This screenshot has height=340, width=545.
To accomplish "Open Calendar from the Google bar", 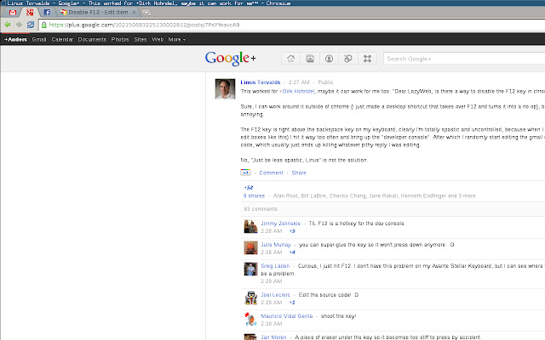I will click(x=62, y=40).
